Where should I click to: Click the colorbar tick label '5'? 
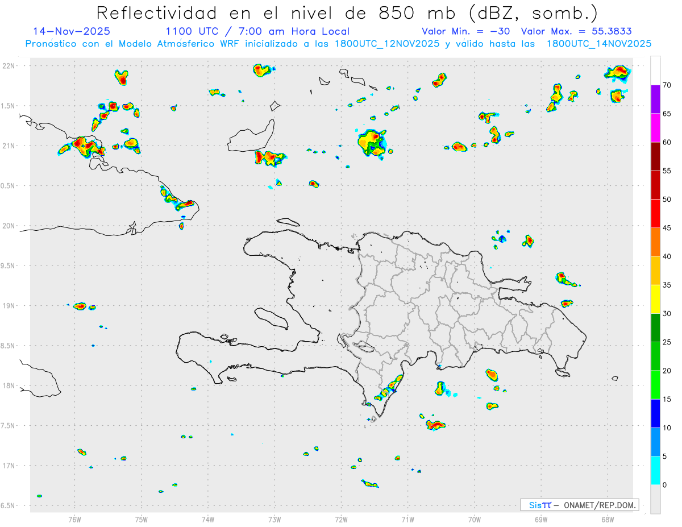tap(664, 457)
